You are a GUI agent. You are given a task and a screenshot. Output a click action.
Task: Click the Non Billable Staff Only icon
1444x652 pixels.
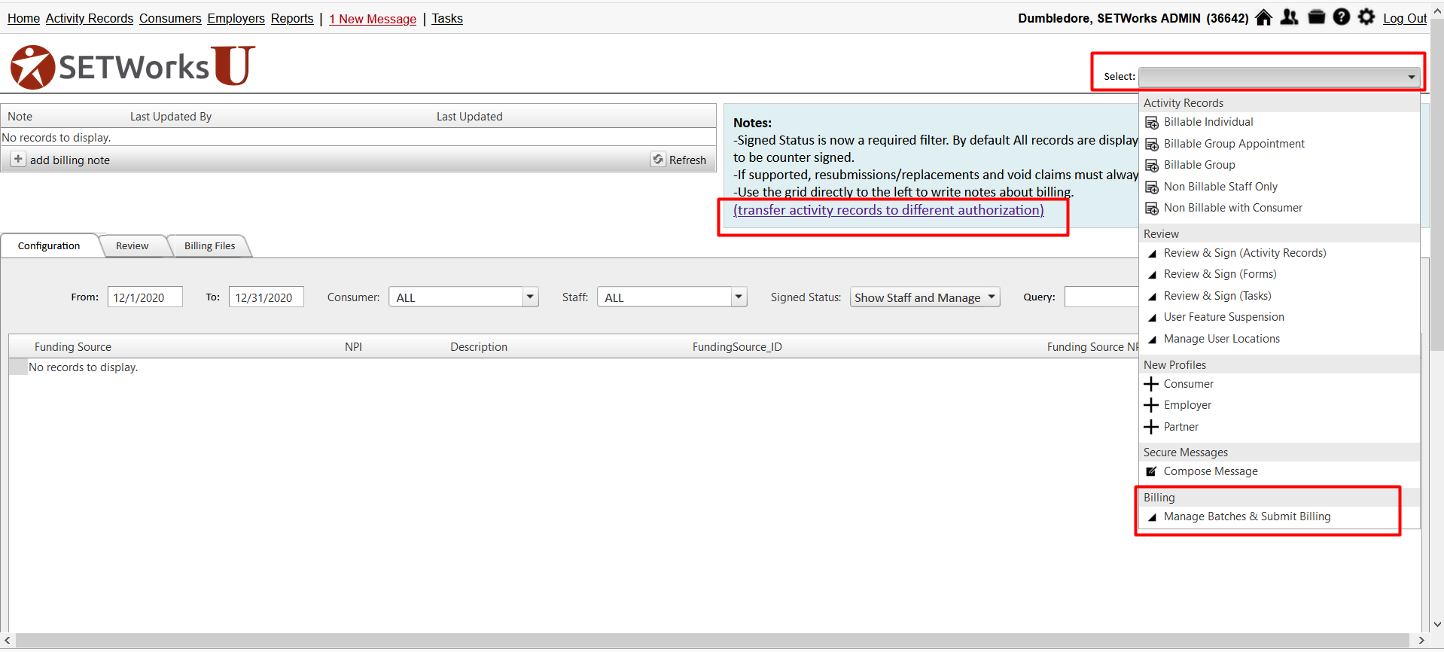coord(1152,187)
